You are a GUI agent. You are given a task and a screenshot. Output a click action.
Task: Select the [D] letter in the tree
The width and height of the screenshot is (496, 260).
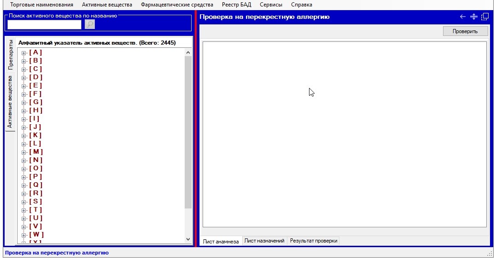(35, 77)
